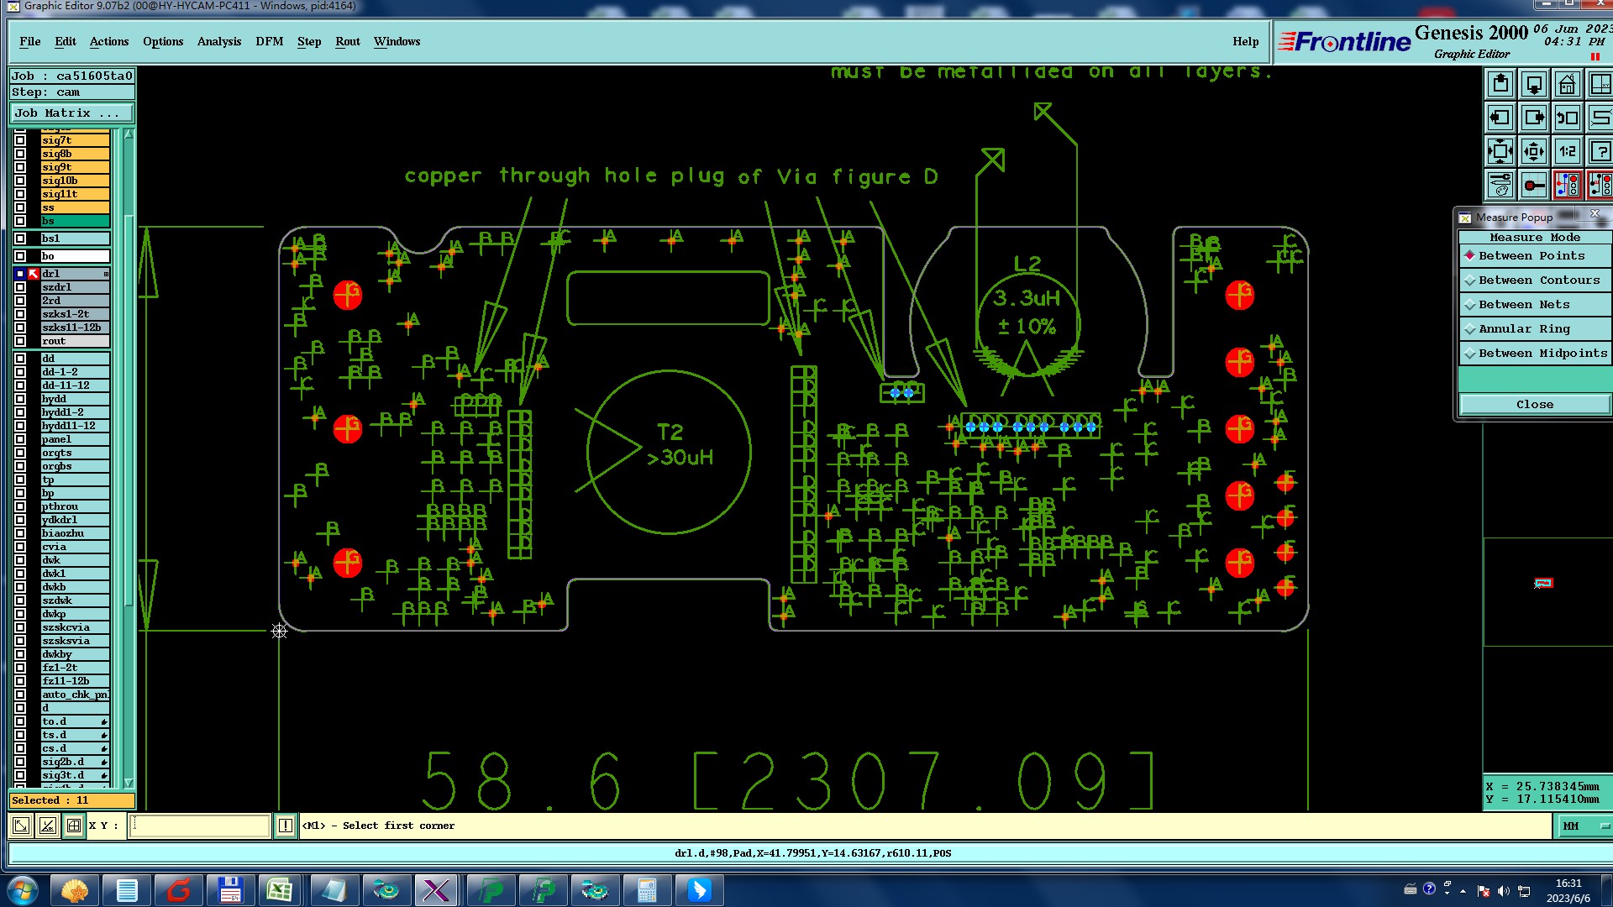This screenshot has width=1613, height=907.
Task: Open the MM units dropdown
Action: coord(1584,826)
